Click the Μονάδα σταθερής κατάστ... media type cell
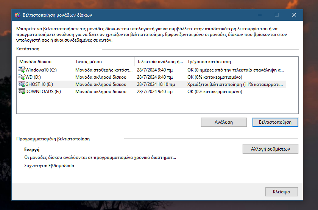 (104, 70)
